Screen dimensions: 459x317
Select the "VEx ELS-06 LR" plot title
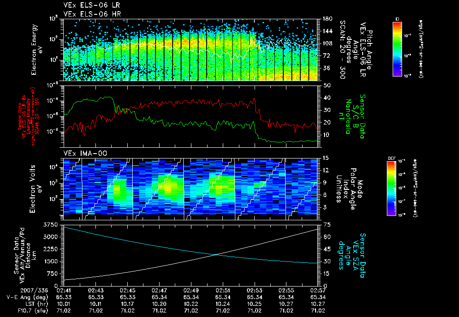click(x=91, y=5)
